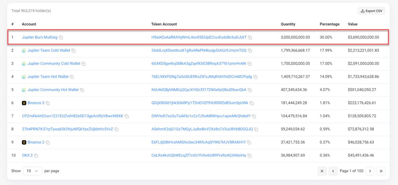Image resolution: width=398 pixels, height=185 pixels.
Task: Click the Value column header
Action: pos(353,24)
